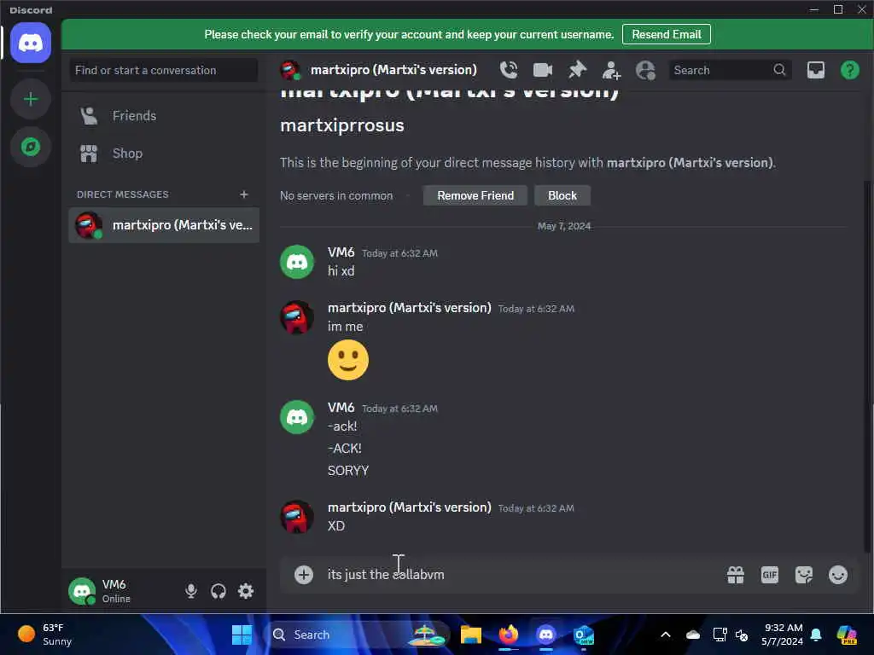The width and height of the screenshot is (874, 655).
Task: Open the GIF picker
Action: [769, 574]
